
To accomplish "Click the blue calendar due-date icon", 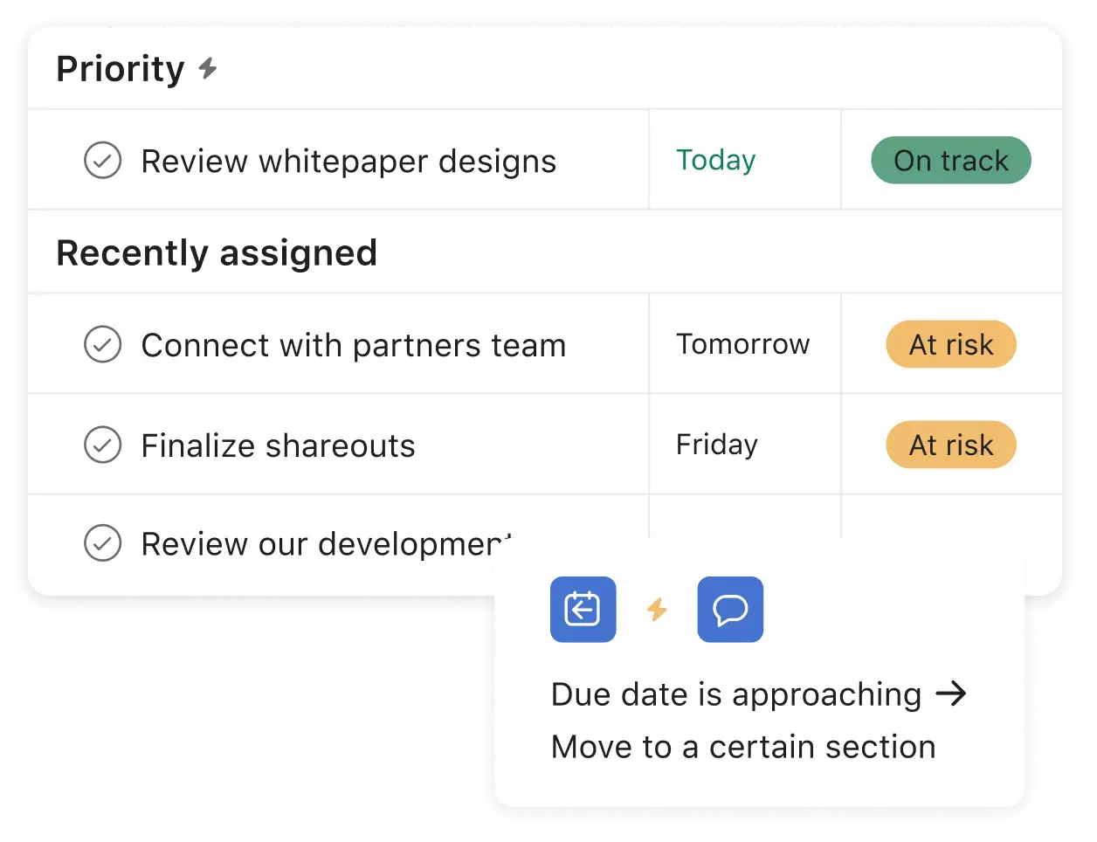I will 583,610.
